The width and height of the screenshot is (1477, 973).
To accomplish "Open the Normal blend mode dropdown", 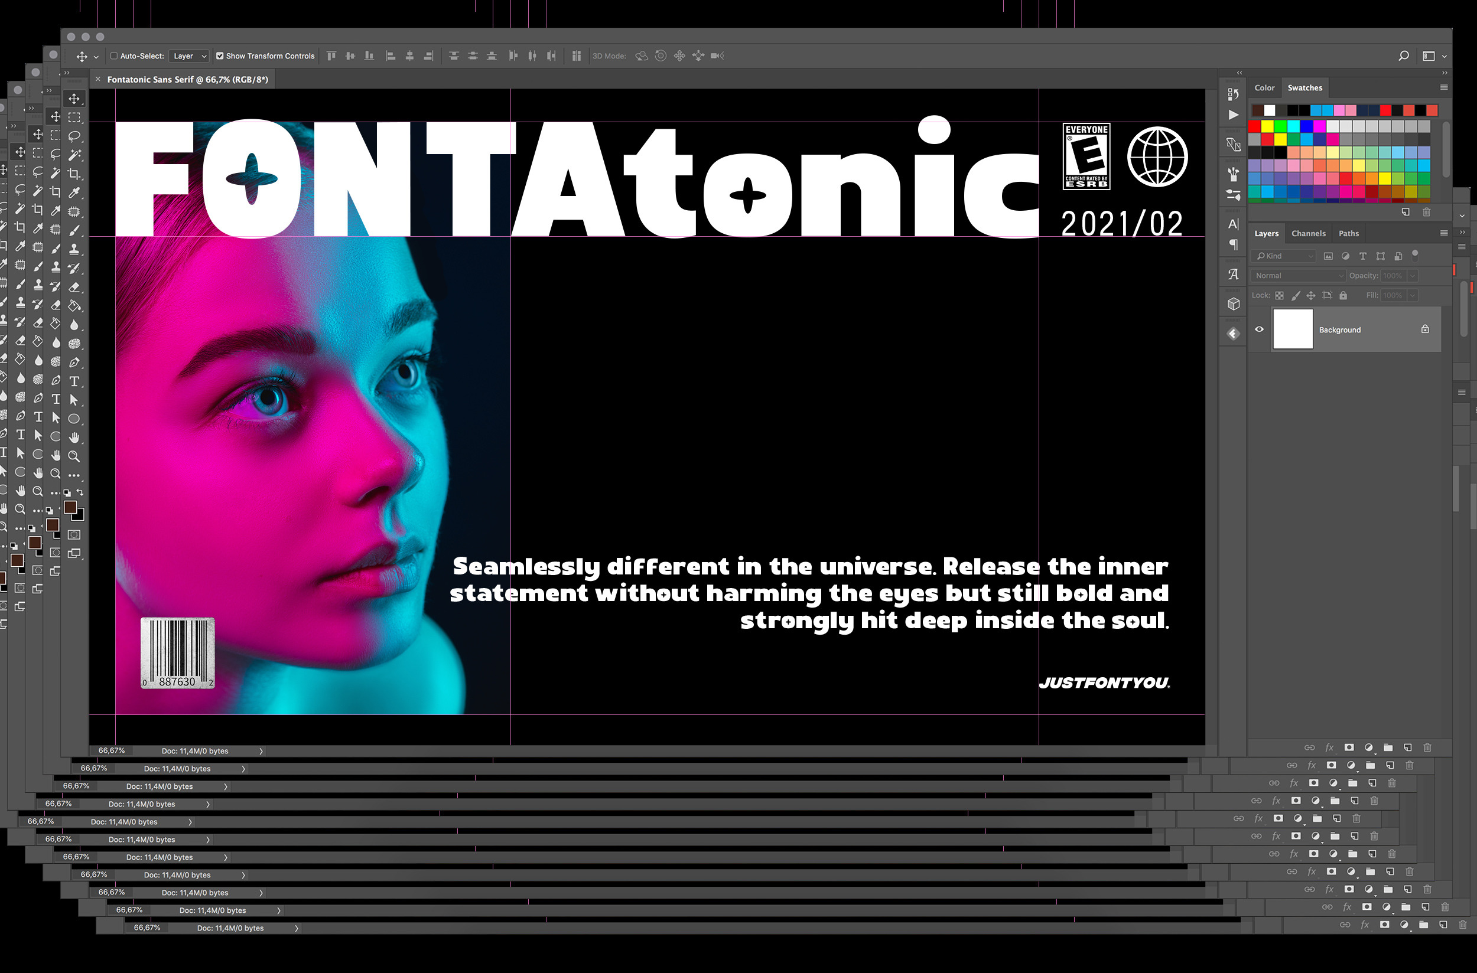I will pos(1298,276).
